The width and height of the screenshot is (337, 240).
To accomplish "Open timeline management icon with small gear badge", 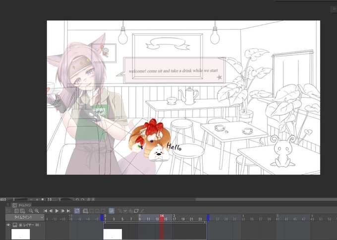I will click(22, 211).
